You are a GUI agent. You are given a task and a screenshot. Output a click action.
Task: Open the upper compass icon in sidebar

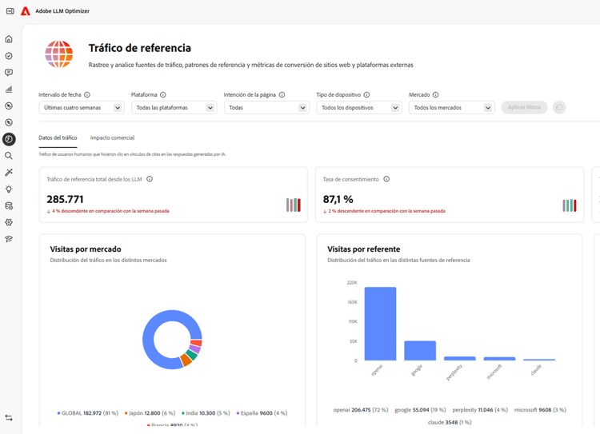point(9,106)
